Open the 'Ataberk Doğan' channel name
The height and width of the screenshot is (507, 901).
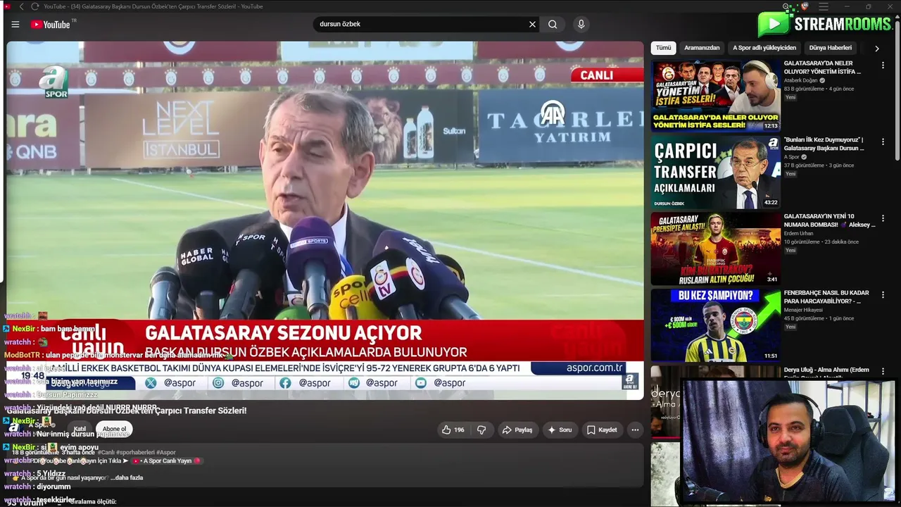[801, 80]
